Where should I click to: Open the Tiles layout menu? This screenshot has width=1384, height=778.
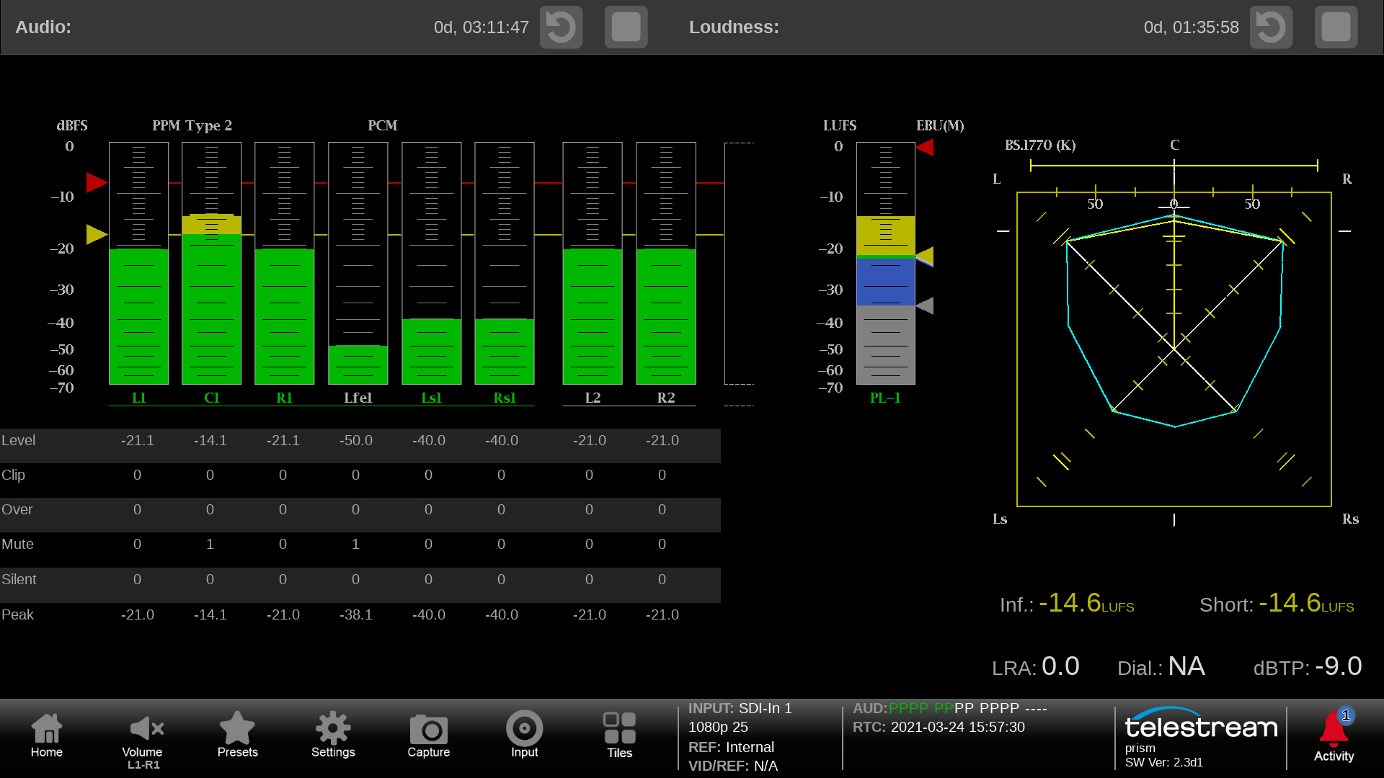coord(620,735)
